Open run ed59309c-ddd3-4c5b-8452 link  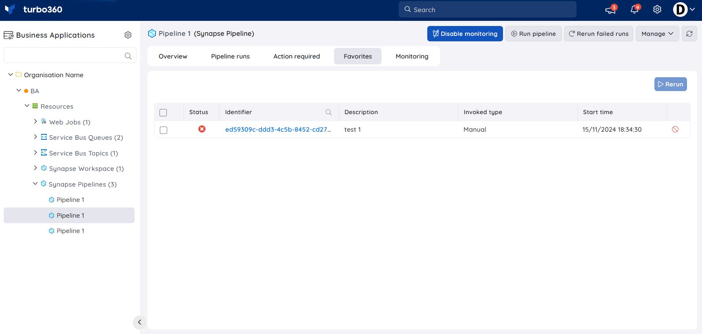pos(278,130)
